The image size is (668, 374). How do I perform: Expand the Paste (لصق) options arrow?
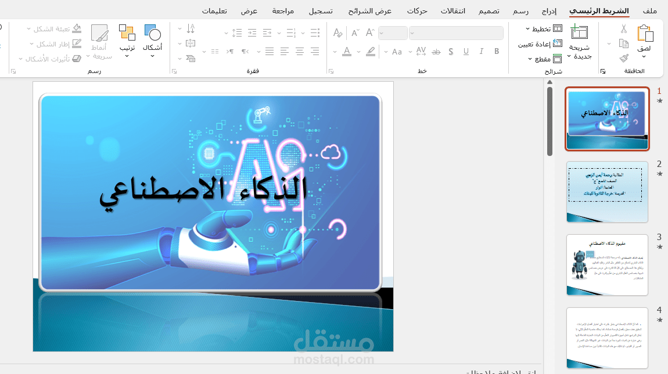click(644, 57)
